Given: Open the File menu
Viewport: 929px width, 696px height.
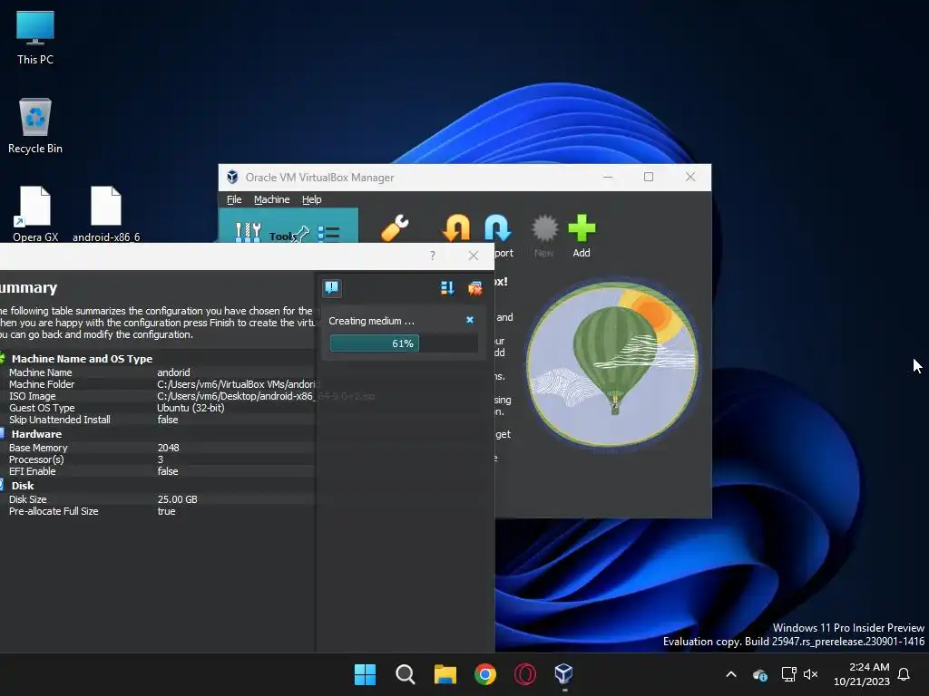Looking at the screenshot, I should (x=234, y=199).
